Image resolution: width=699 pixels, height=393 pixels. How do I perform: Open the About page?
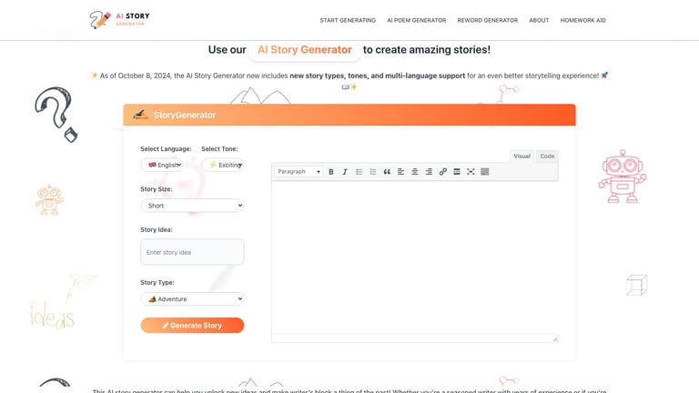pyautogui.click(x=539, y=21)
